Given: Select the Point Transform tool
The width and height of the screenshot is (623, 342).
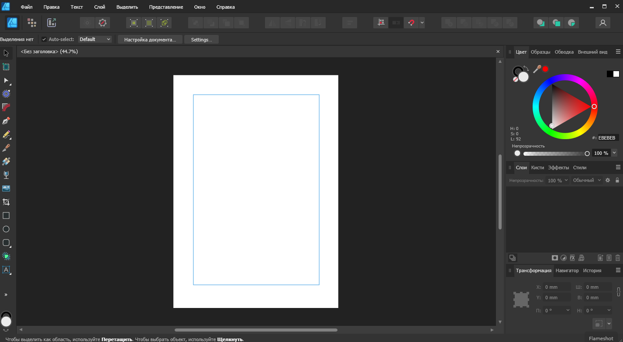Looking at the screenshot, I should (6, 94).
